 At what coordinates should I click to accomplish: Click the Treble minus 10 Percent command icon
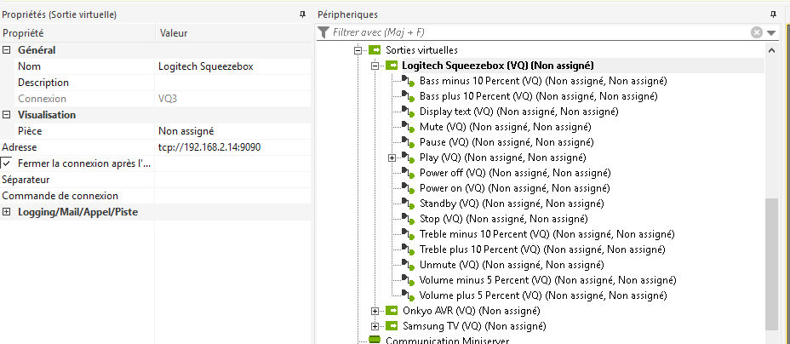coord(408,234)
